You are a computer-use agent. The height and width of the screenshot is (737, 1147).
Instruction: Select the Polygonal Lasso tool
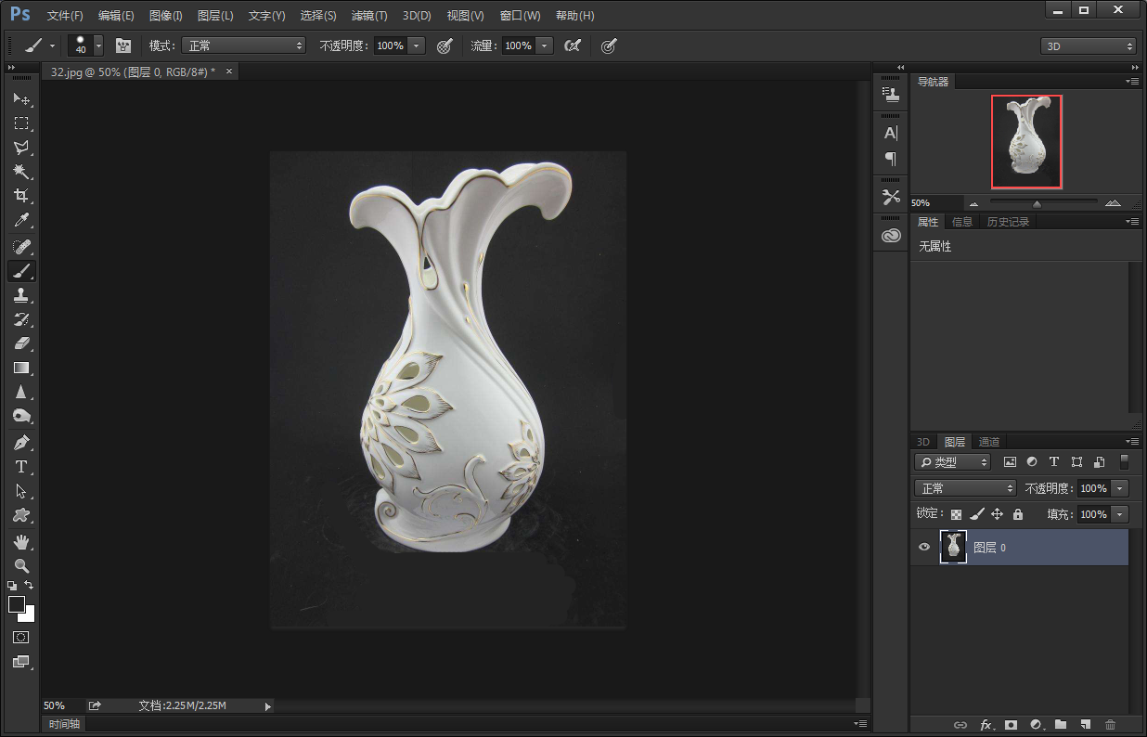click(20, 147)
